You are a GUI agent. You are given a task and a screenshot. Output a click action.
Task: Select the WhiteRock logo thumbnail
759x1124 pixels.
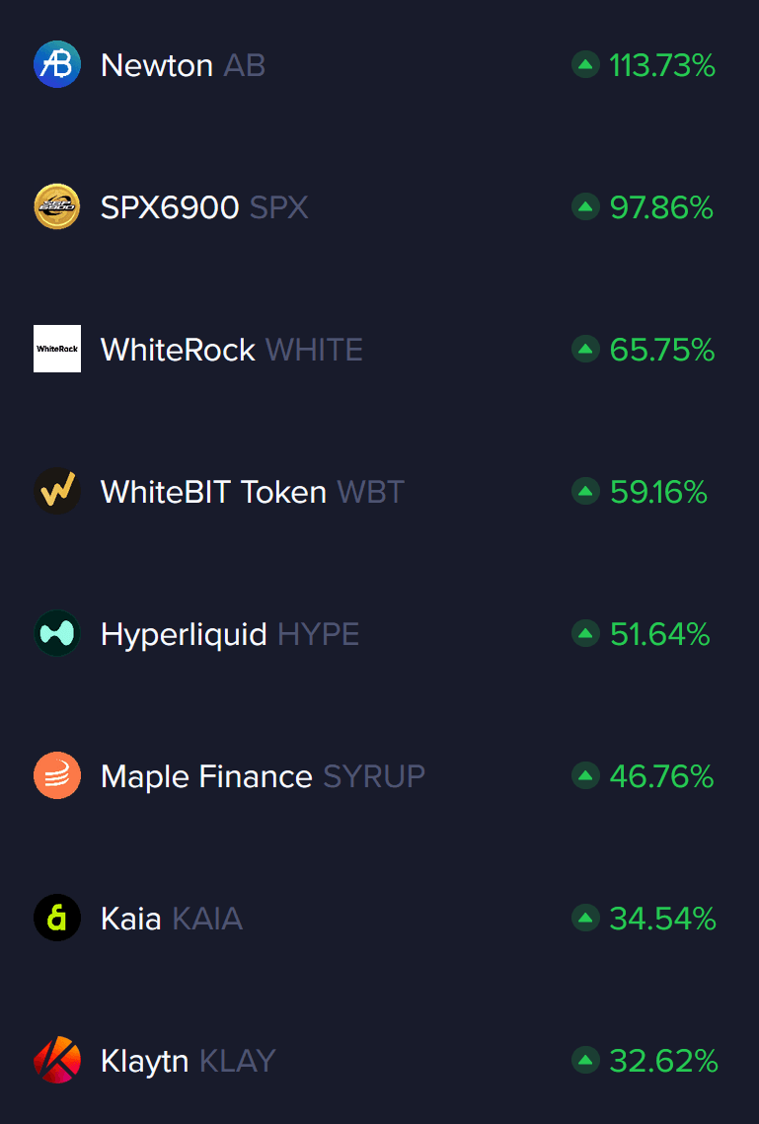click(x=57, y=349)
